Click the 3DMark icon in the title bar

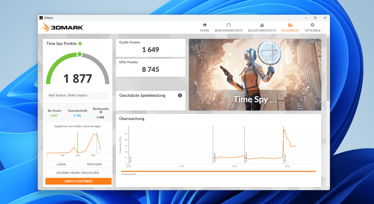pos(41,18)
